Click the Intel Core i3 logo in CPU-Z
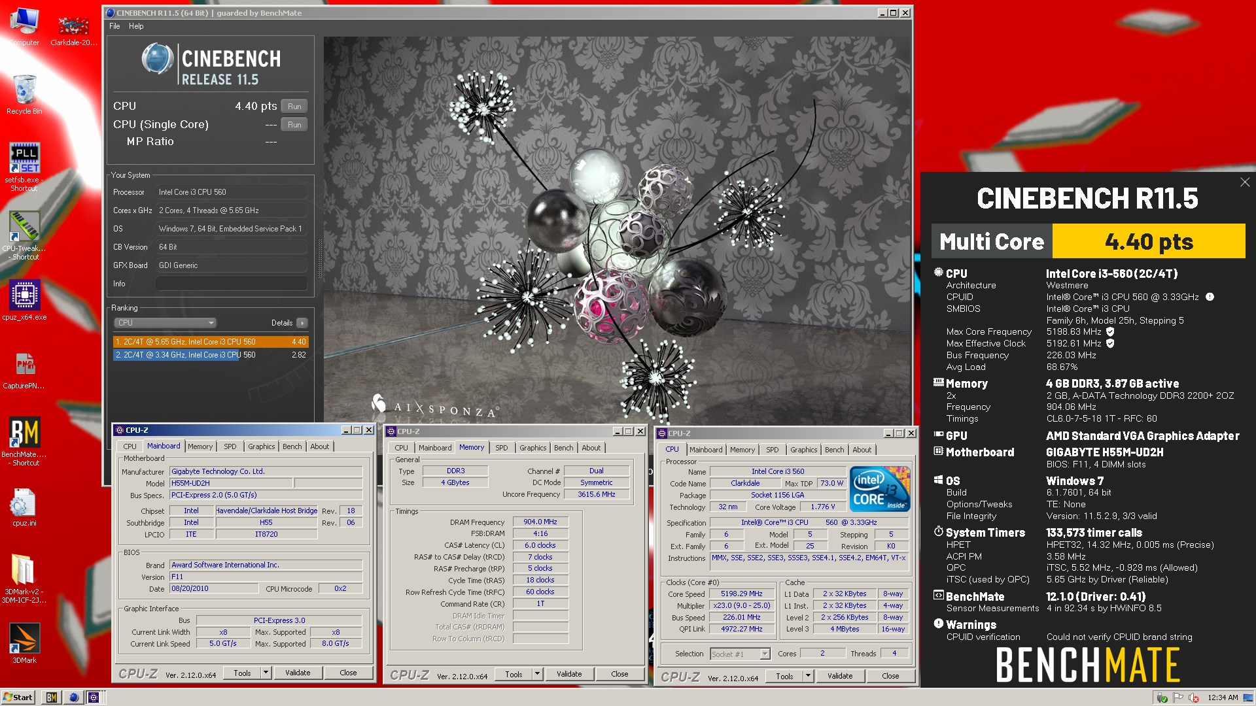The height and width of the screenshot is (706, 1256). (x=880, y=489)
